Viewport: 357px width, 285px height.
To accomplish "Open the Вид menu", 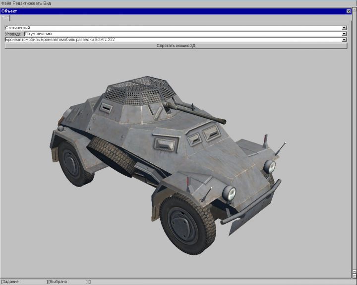I will [x=47, y=3].
